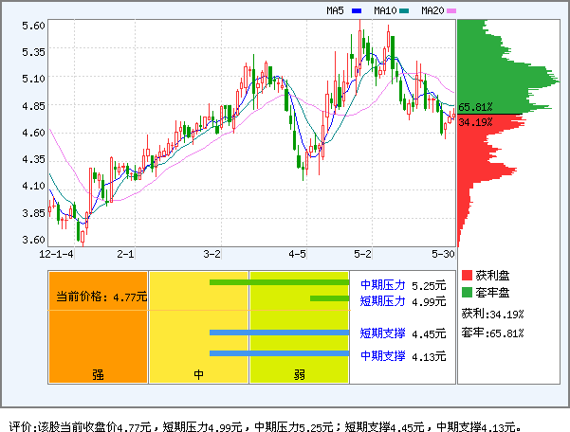Click the MA20 pink legend swatch
The height and width of the screenshot is (432, 570).
[451, 10]
